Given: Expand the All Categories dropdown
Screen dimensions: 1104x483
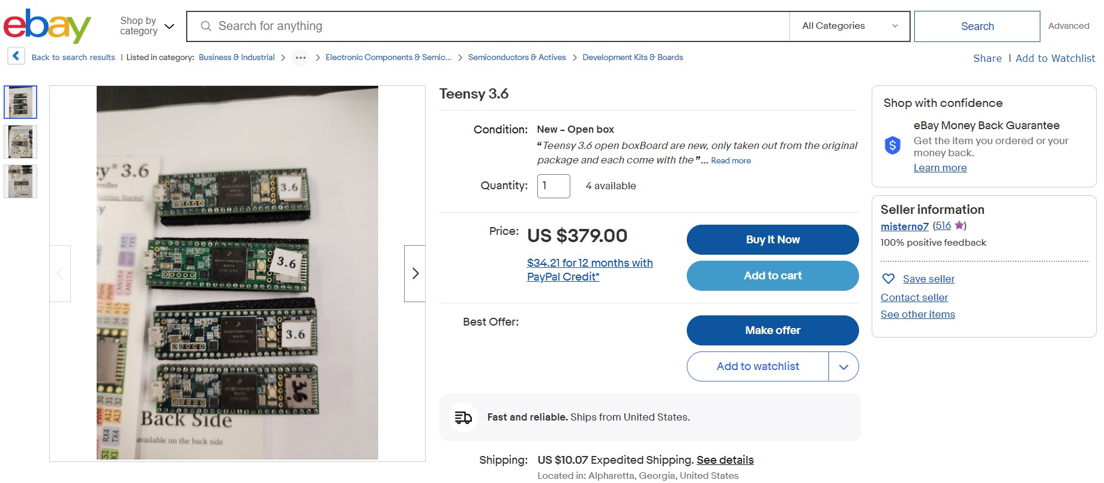Looking at the screenshot, I should [849, 26].
